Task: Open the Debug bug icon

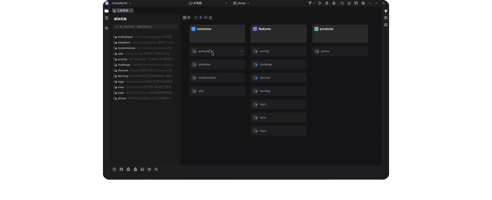Action: pos(327,3)
